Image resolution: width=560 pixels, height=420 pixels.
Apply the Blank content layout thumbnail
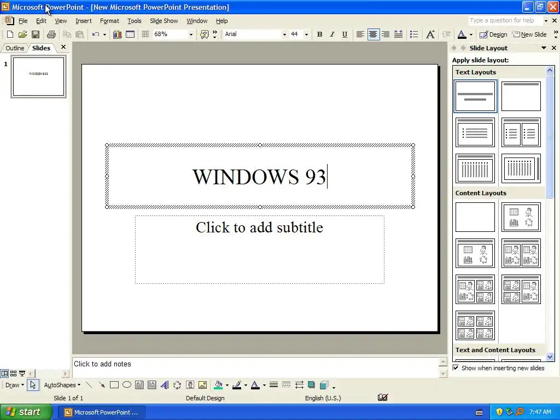pyautogui.click(x=475, y=217)
